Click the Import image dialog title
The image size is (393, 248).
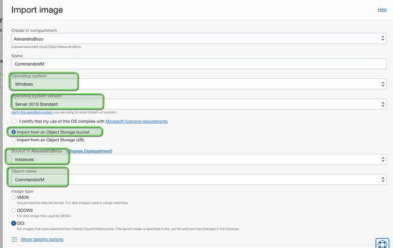point(37,10)
